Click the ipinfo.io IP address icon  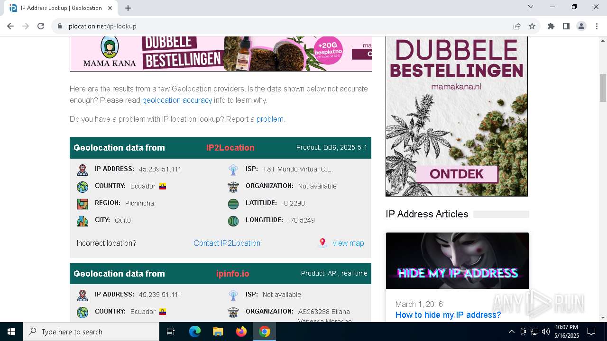coord(83,295)
